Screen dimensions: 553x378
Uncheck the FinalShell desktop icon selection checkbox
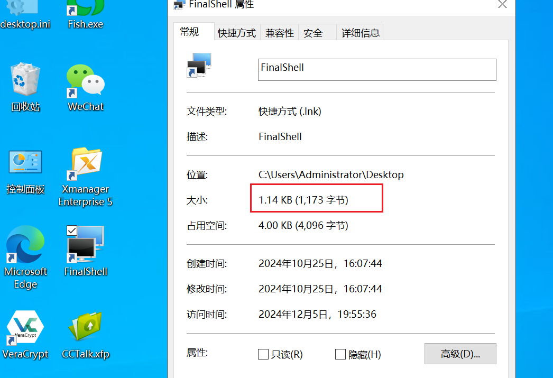pos(72,231)
